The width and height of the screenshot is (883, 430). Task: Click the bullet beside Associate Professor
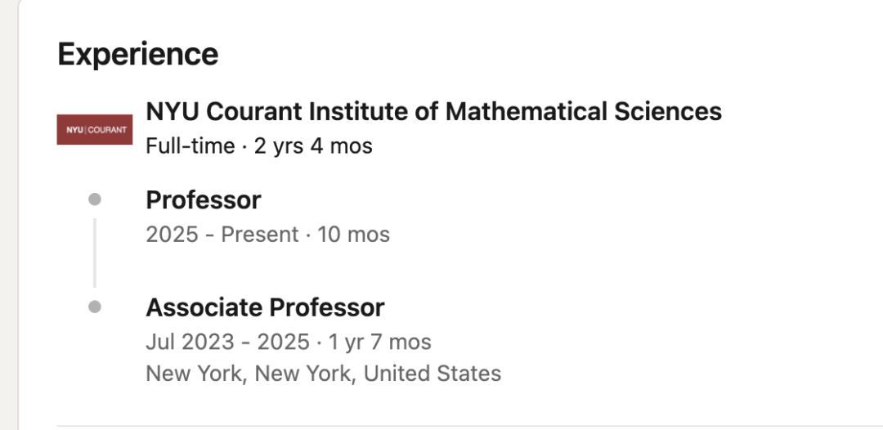[95, 307]
